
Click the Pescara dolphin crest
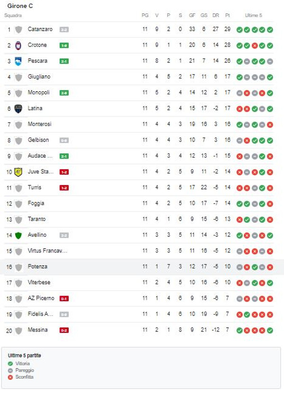(x=18, y=61)
